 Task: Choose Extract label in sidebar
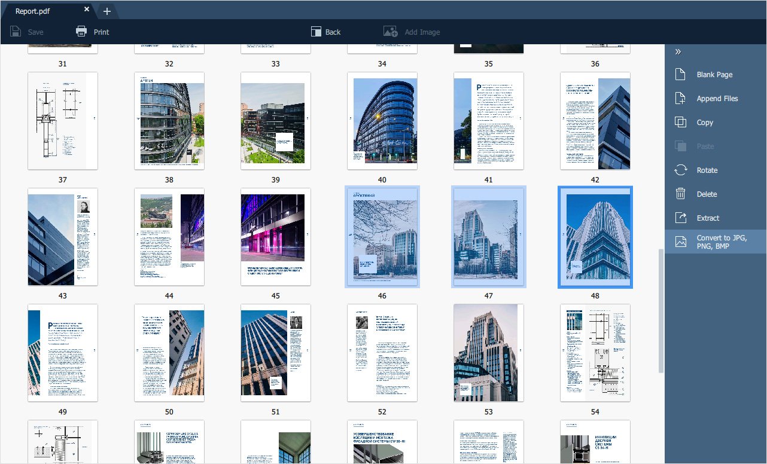pyautogui.click(x=708, y=218)
